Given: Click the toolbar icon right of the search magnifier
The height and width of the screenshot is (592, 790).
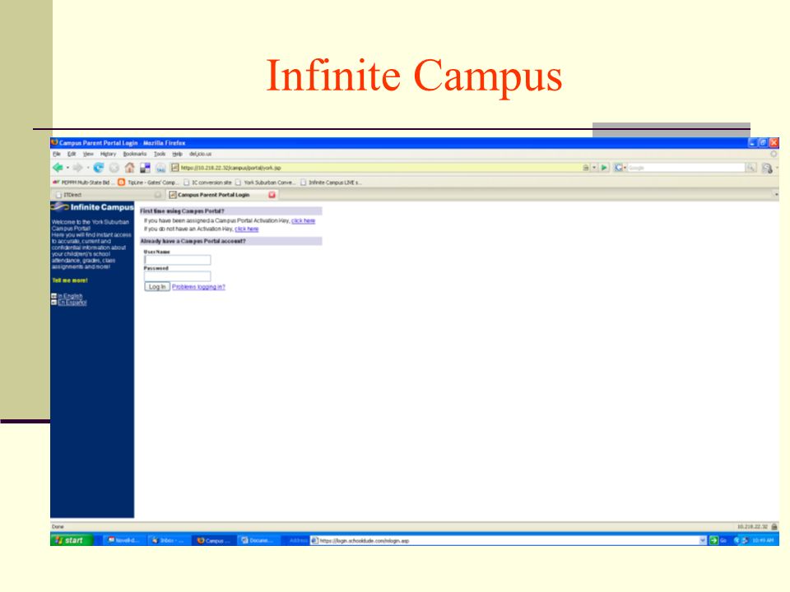Looking at the screenshot, I should (x=767, y=168).
